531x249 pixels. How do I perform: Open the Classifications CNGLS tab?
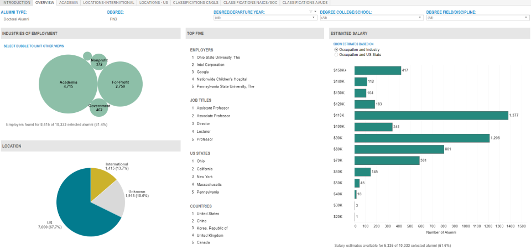click(195, 2)
